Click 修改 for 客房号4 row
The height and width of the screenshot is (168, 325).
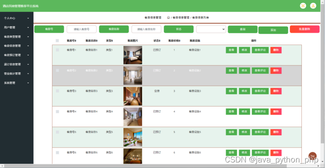(244, 112)
